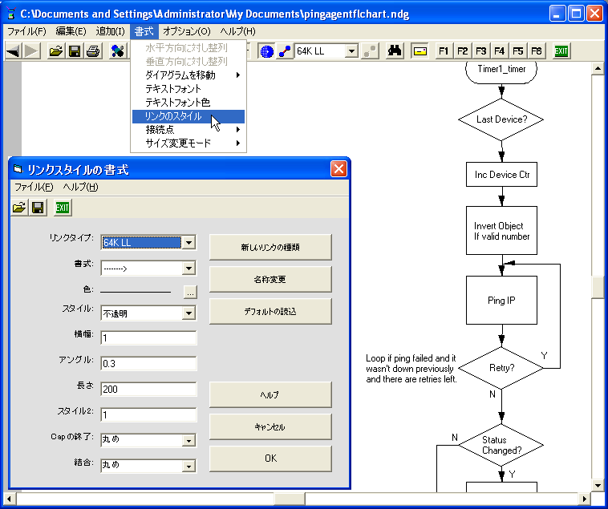The width and height of the screenshot is (608, 509).
Task: Click the キャンセル button
Action: point(270,427)
